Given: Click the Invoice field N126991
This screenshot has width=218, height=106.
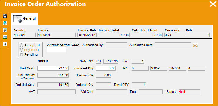Looking at the screenshot, I should click(56, 35).
